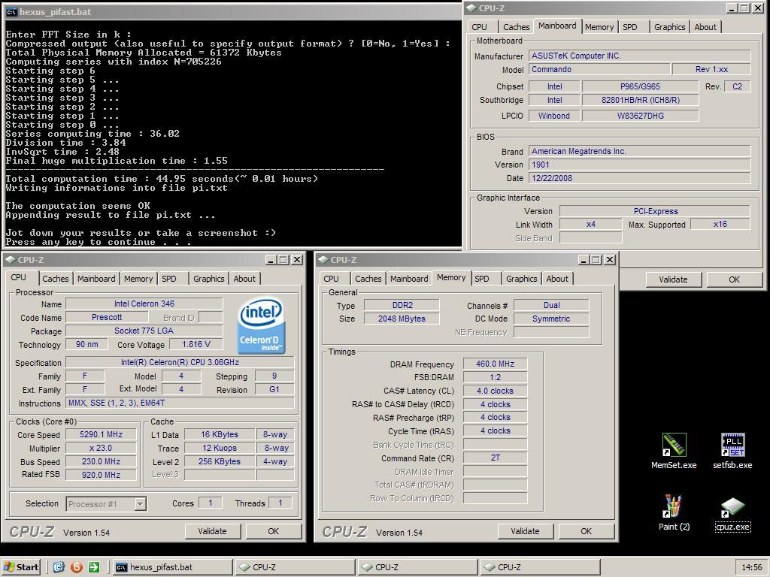Open MemSet.exe desktop shortcut
Image resolution: width=770 pixels, height=577 pixels.
tap(674, 451)
